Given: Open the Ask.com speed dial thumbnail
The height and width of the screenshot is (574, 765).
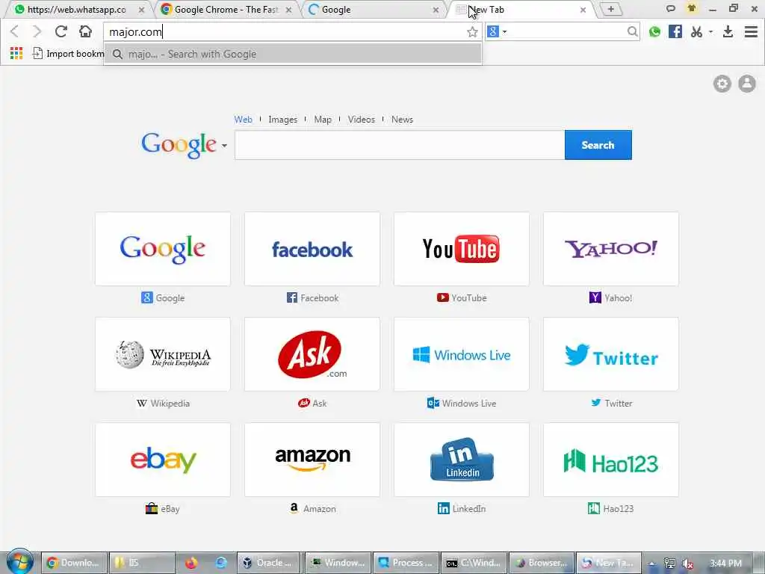Looking at the screenshot, I should [312, 354].
